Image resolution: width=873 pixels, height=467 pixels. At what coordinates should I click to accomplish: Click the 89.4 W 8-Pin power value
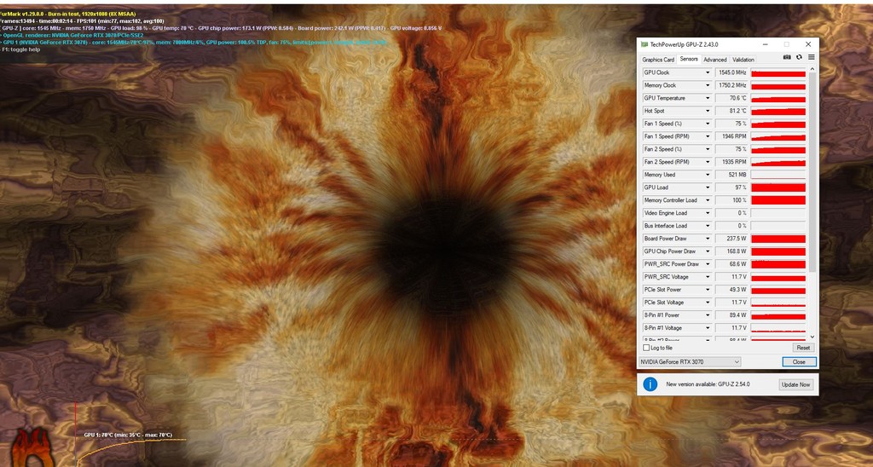point(731,316)
